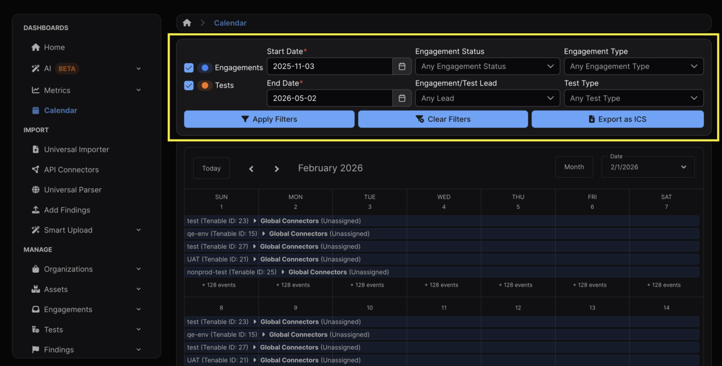Uncheck the Engagements checkbox
This screenshot has width=722, height=366.
(189, 68)
